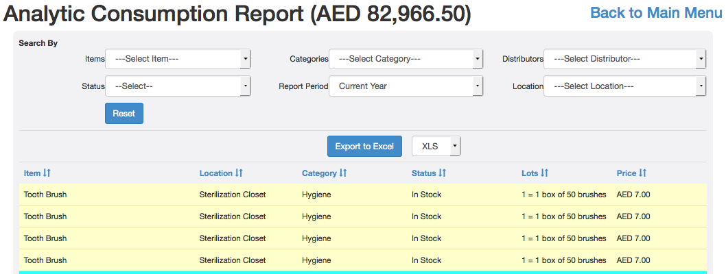Click the Category column sort icon
726x274 pixels.
coord(342,173)
